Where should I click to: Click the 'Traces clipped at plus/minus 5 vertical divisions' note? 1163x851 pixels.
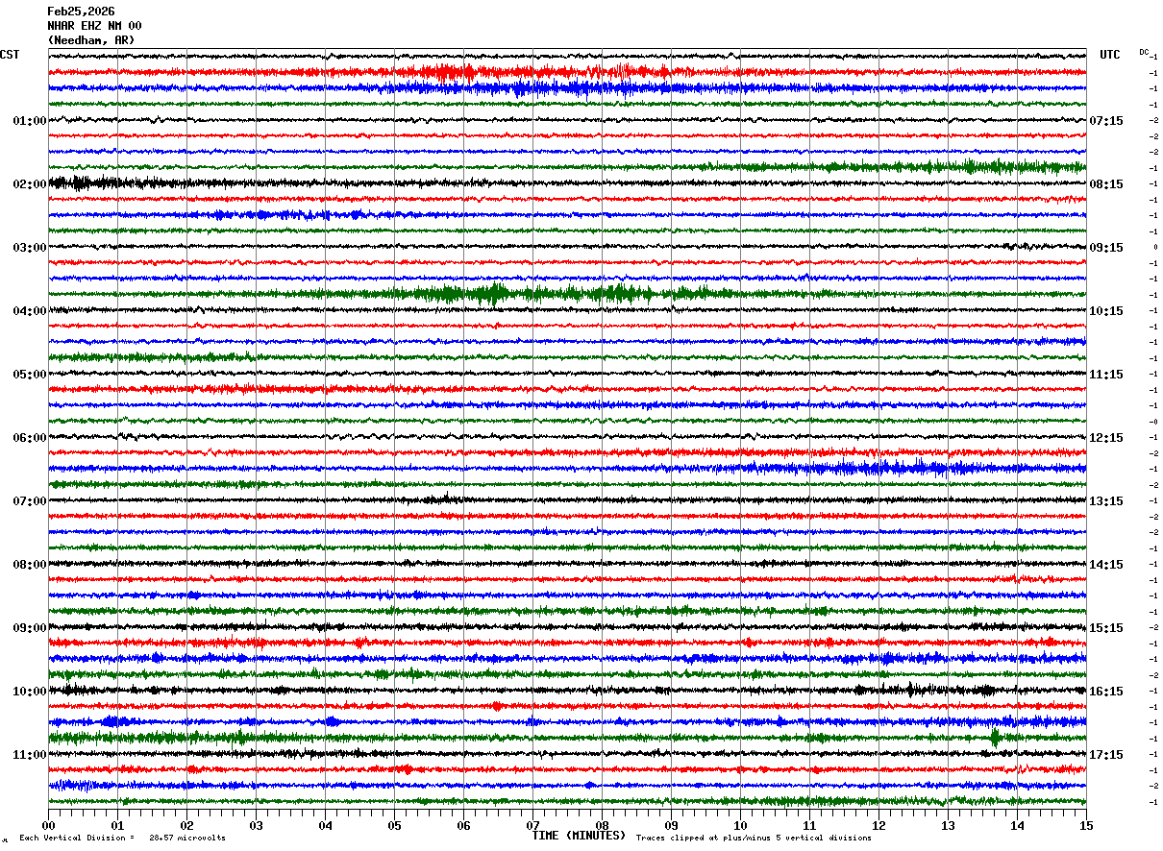pos(754,839)
